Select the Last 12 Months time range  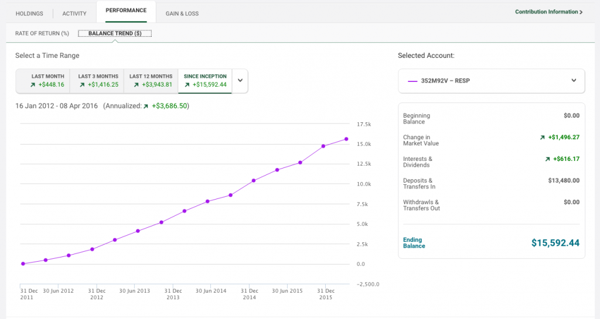click(x=151, y=81)
